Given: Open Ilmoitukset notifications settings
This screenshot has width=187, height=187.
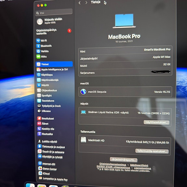Looking at the screenshot, I should (x=46, y=118).
